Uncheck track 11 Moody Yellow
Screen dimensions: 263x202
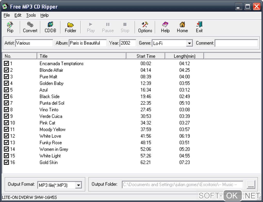point(6,129)
